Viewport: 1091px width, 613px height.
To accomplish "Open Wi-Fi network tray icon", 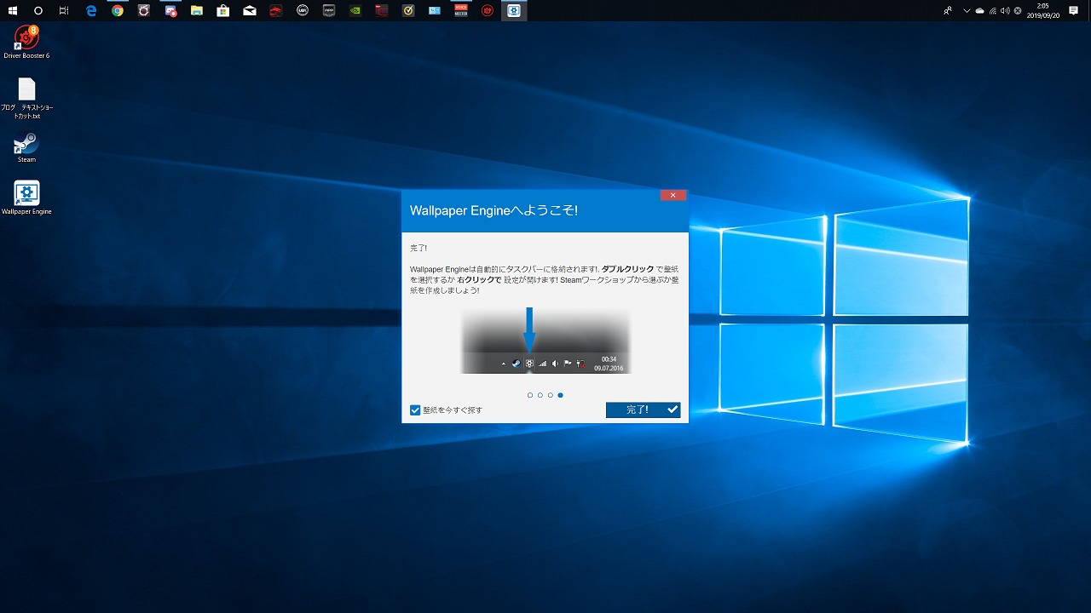I will point(992,11).
